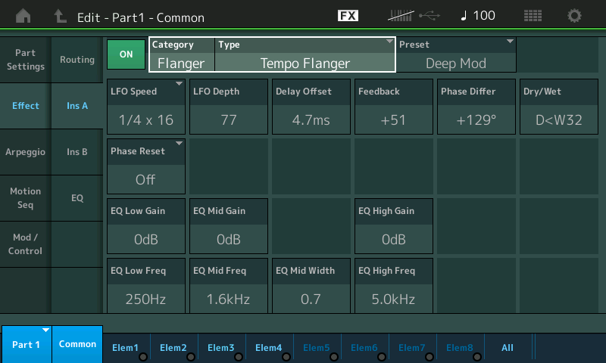Open the MIDI keyboard connection icon
The width and height of the screenshot is (606, 363).
401,16
